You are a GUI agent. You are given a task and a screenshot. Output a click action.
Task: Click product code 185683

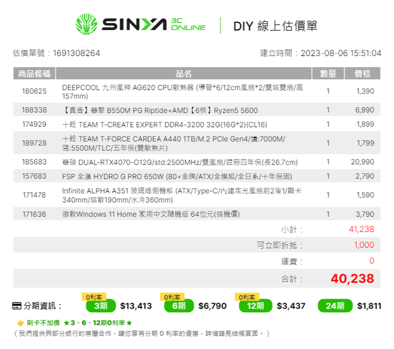point(34,162)
